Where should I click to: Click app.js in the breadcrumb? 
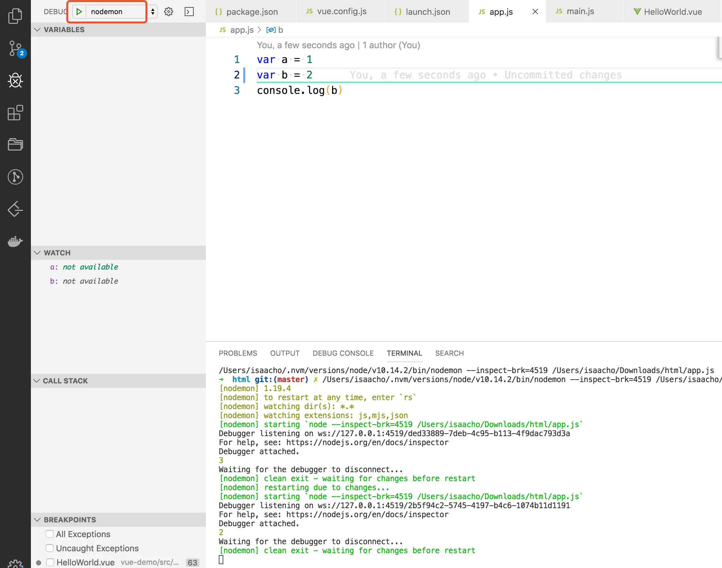point(241,30)
